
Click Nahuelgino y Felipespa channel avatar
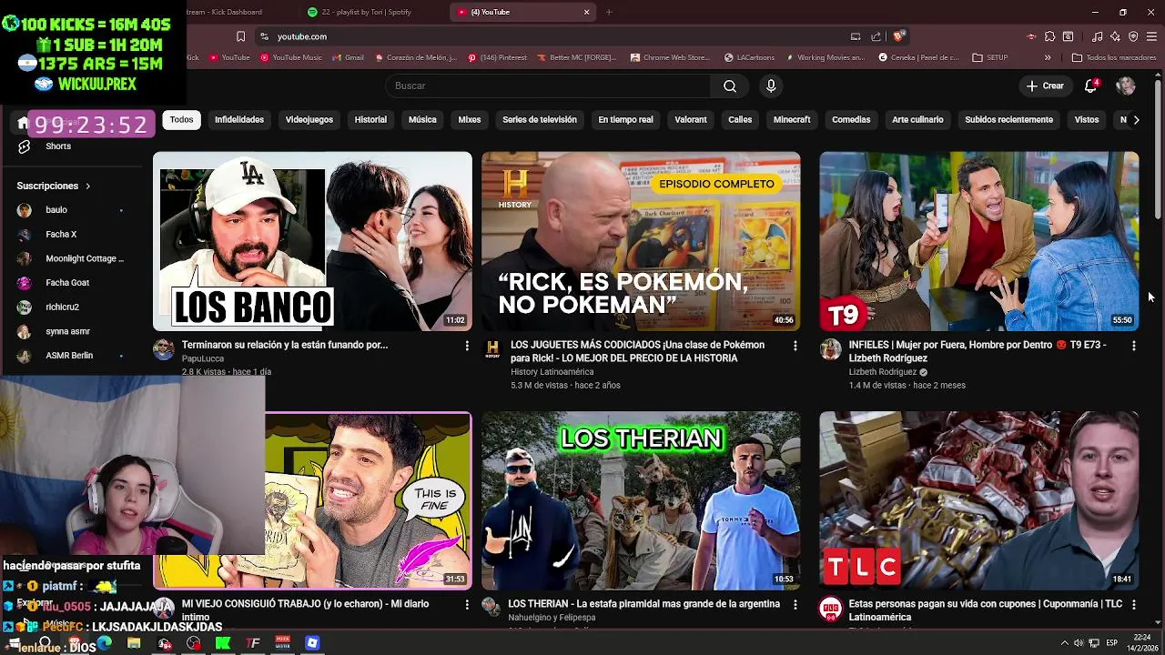tap(491, 607)
